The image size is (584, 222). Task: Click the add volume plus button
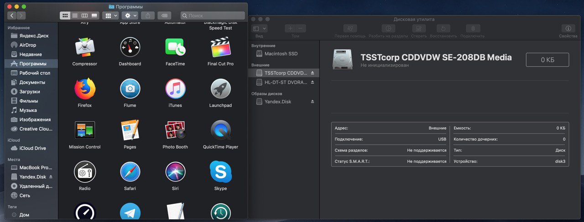290,28
